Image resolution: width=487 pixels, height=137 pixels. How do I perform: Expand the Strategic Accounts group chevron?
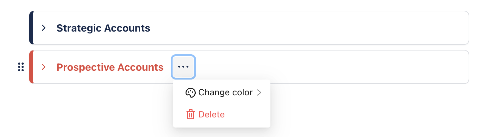[44, 28]
